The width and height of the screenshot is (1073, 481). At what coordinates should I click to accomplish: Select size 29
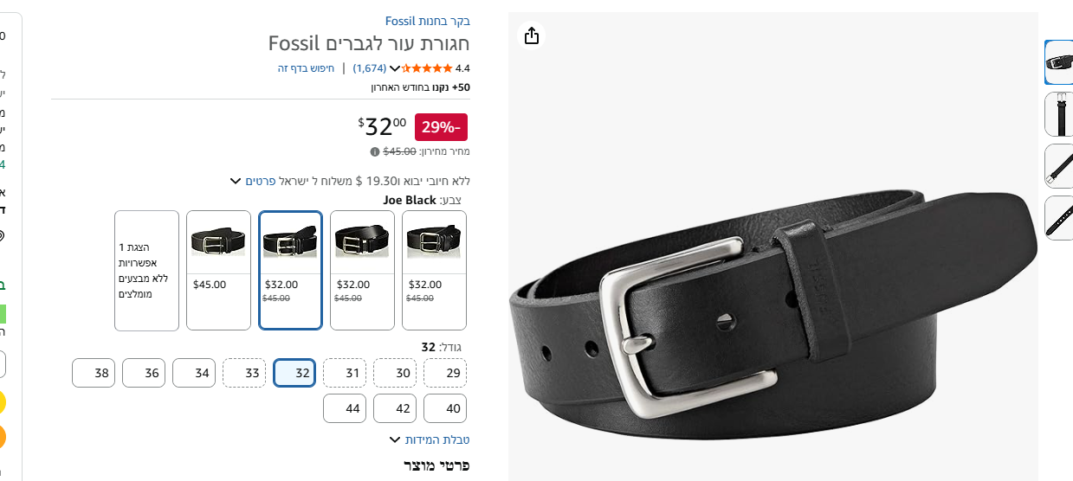(445, 373)
